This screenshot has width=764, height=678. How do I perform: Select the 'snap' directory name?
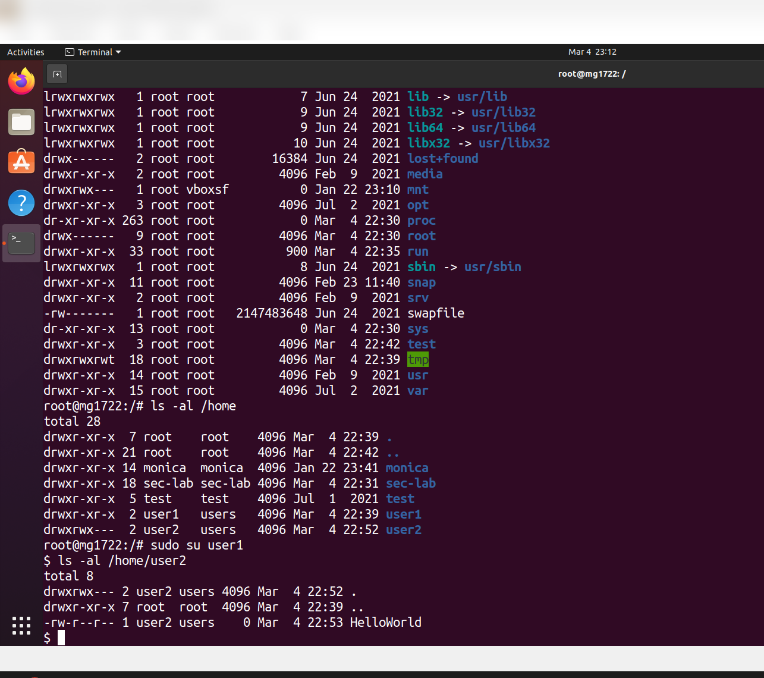tap(422, 282)
